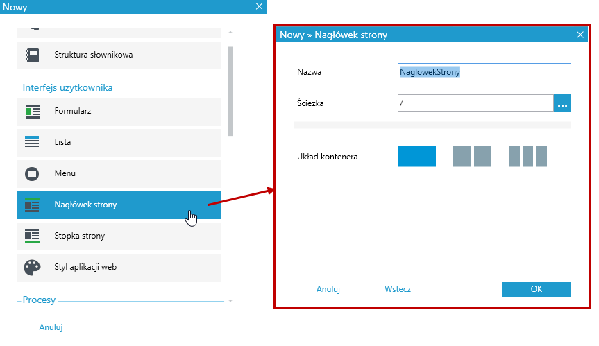Choose Formularz from the list
Image resolution: width=599 pixels, height=346 pixels.
(119, 112)
